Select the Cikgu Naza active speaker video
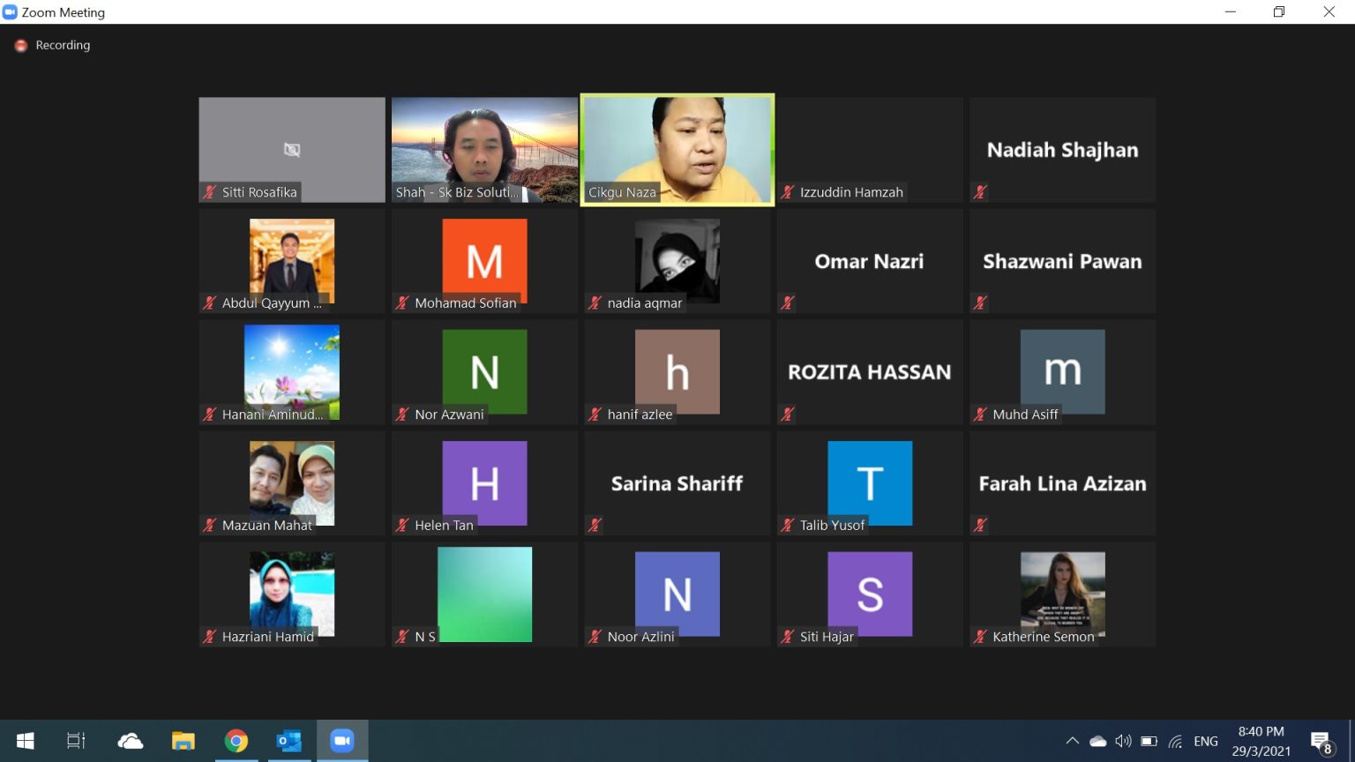This screenshot has height=762, width=1355. click(x=677, y=149)
